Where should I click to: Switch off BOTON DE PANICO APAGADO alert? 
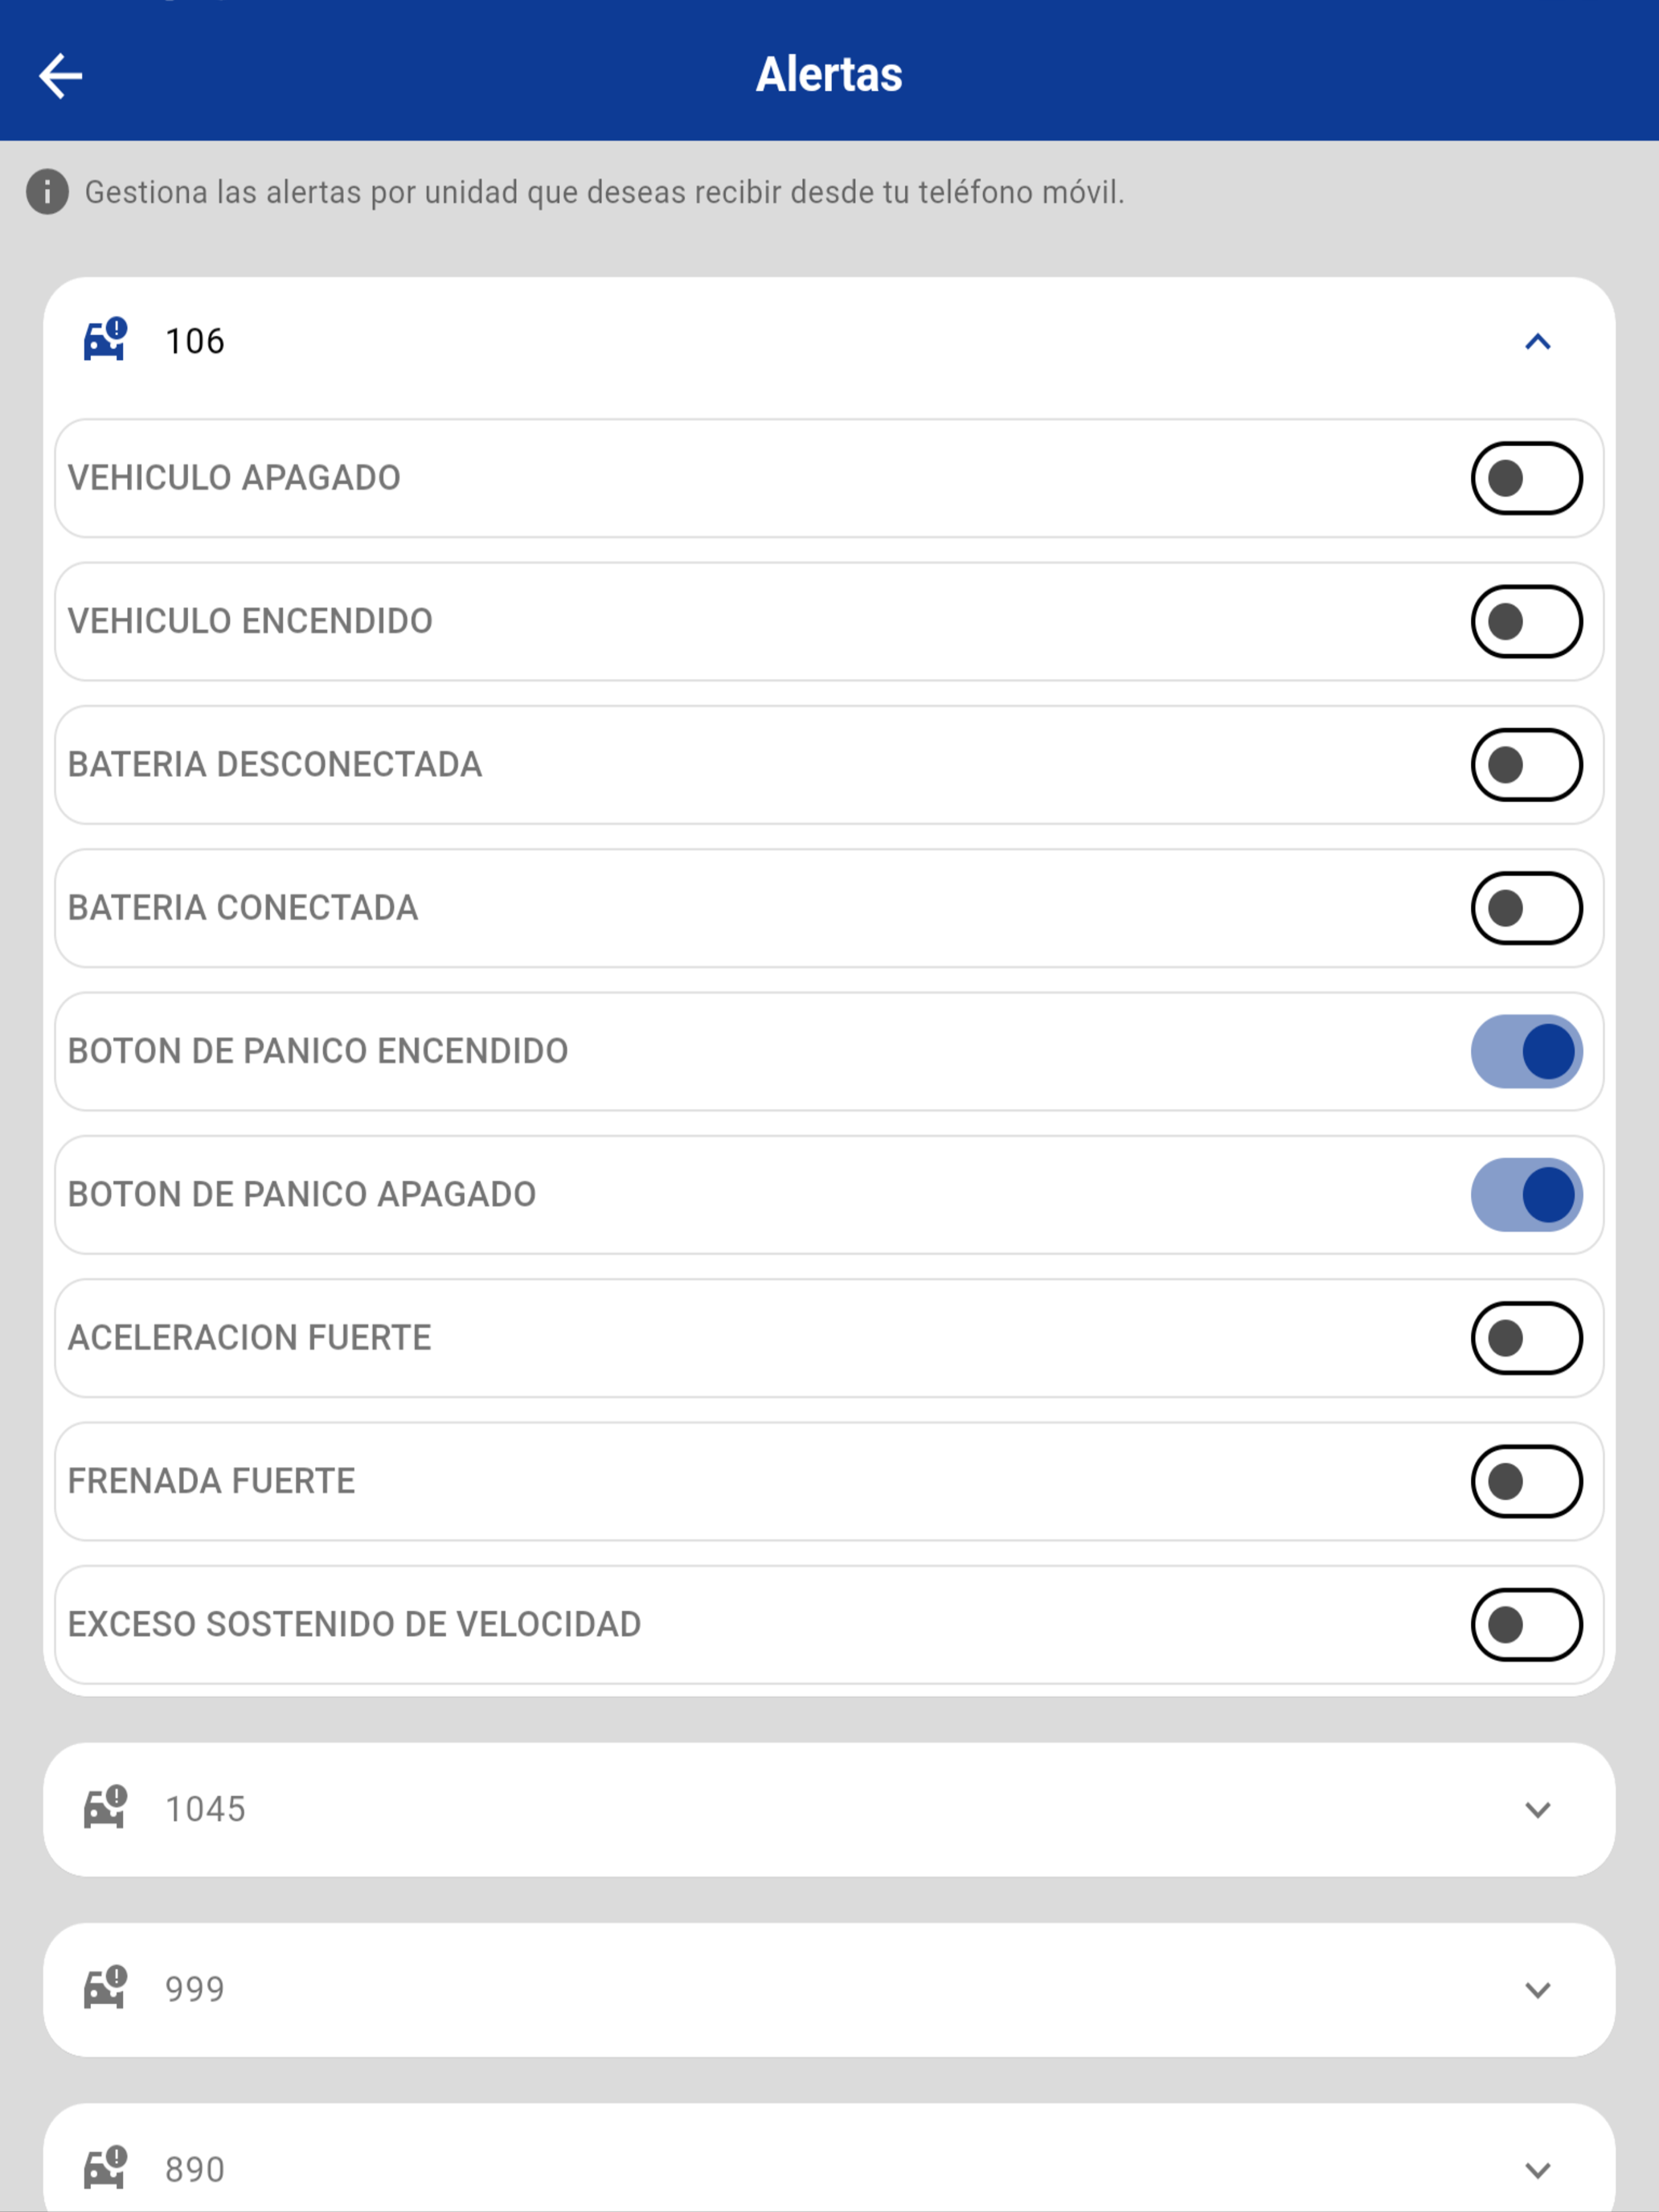pos(1526,1194)
